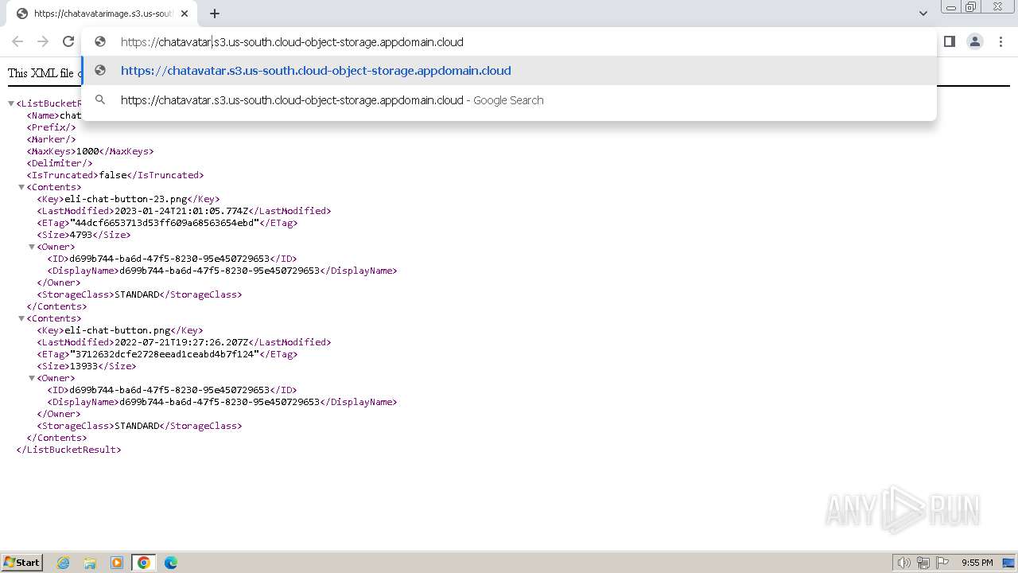Open a new browser tab

pyautogui.click(x=215, y=14)
